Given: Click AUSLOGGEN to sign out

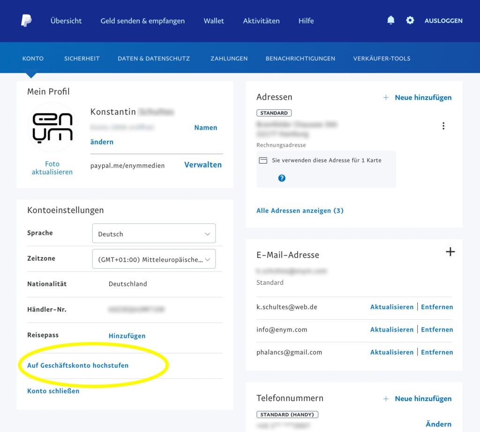Looking at the screenshot, I should coord(443,21).
